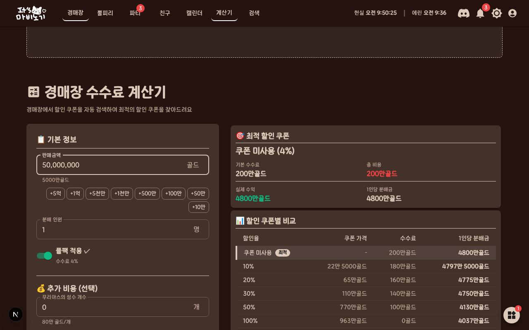Image resolution: width=529 pixels, height=330 pixels.
Task: Open the 경매장 tab
Action: pyautogui.click(x=75, y=13)
